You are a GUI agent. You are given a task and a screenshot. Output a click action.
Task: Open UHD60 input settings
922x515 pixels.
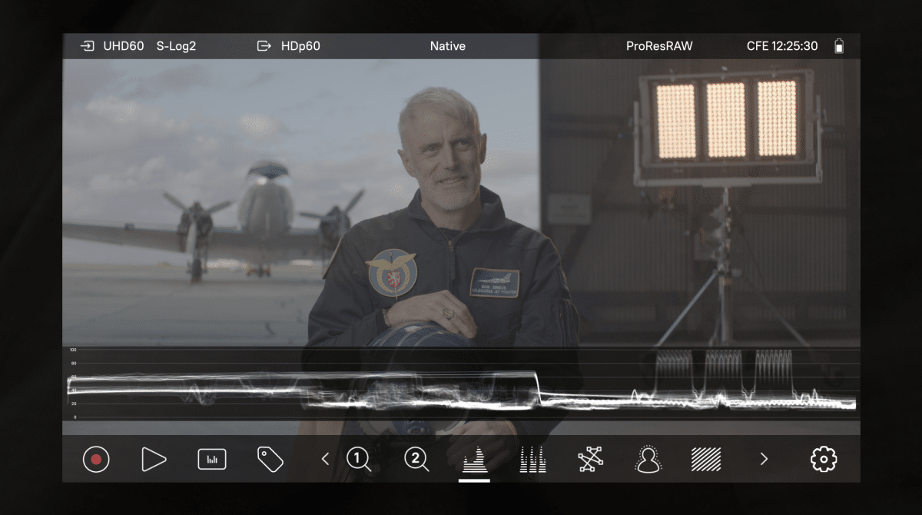(x=113, y=46)
